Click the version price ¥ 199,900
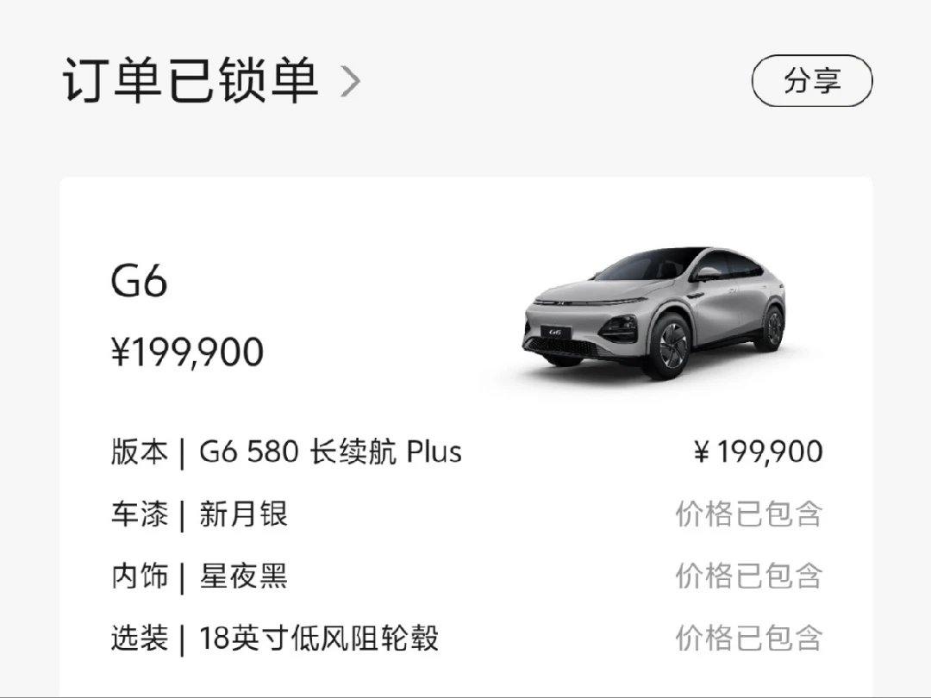The width and height of the screenshot is (931, 698). (759, 452)
